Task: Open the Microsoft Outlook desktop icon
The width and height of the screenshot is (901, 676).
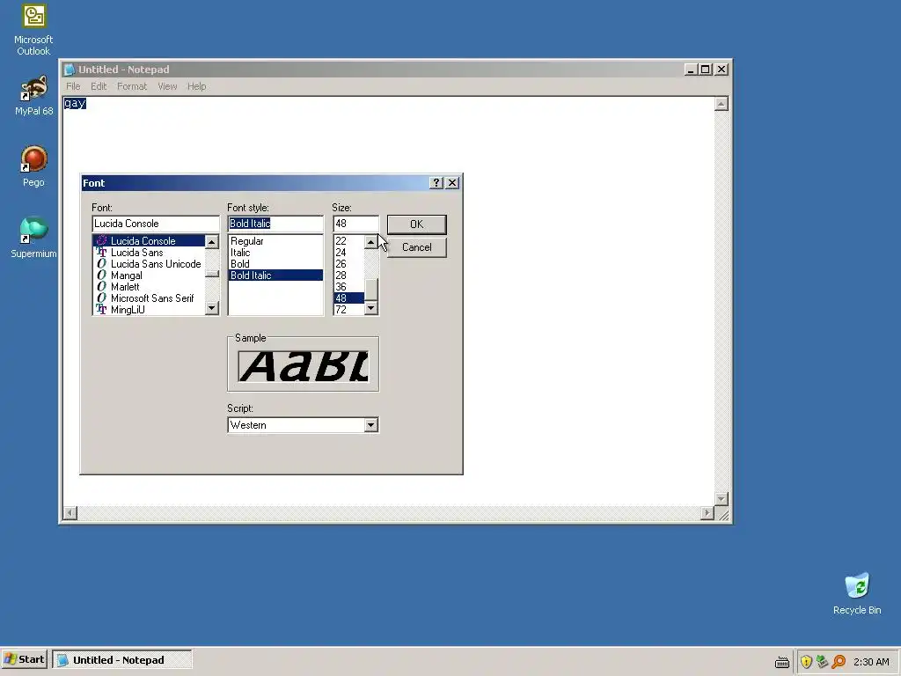Action: [x=33, y=30]
